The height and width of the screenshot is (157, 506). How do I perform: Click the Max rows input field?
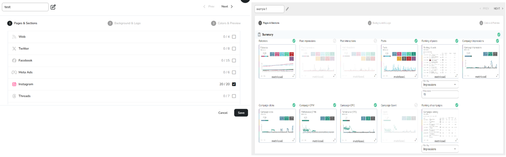[440, 94]
